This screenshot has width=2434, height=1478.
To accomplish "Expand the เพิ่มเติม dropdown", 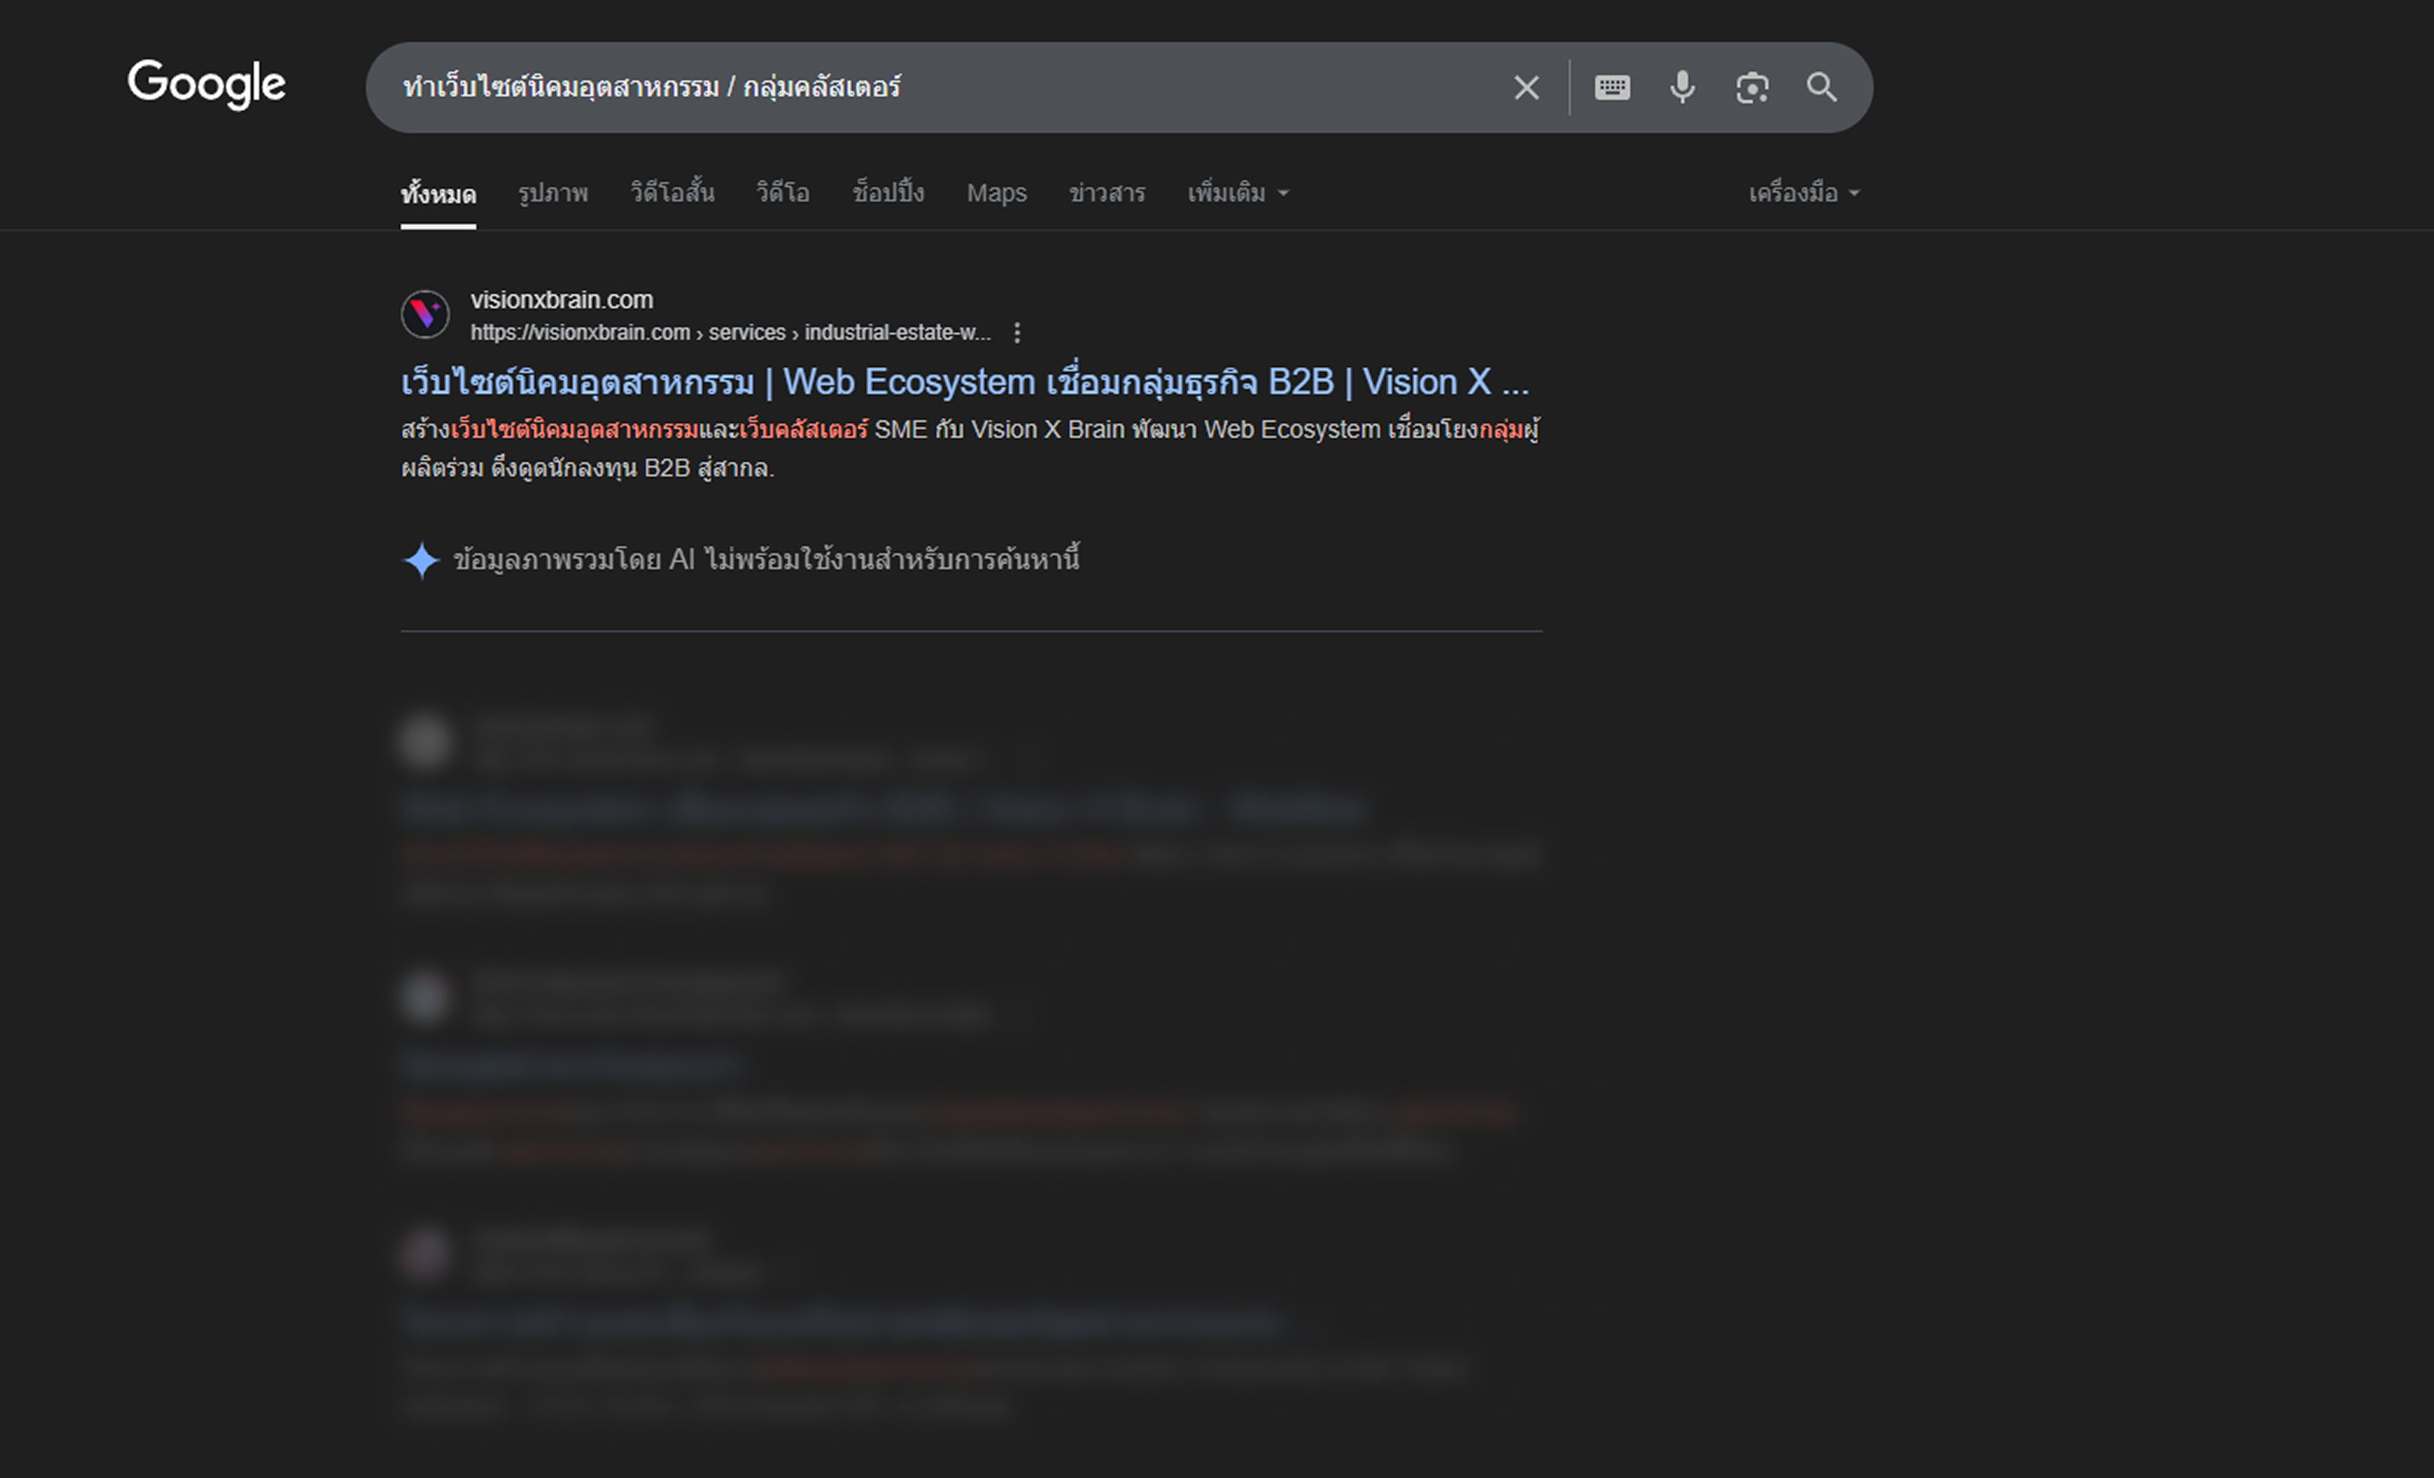I will (x=1238, y=194).
